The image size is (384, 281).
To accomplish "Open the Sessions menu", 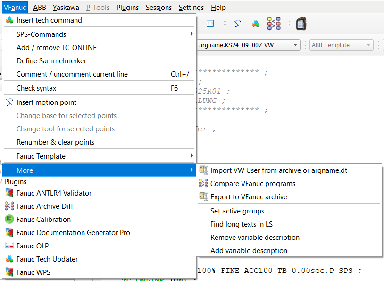I will point(159,8).
